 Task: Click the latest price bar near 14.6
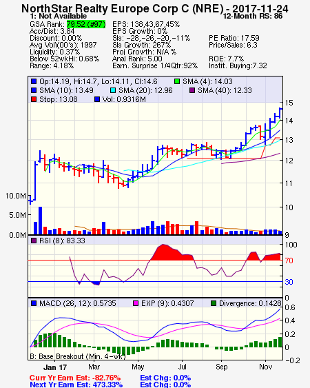280,113
